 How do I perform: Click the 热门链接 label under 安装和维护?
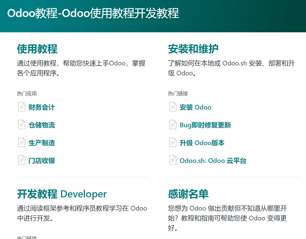pos(178,94)
